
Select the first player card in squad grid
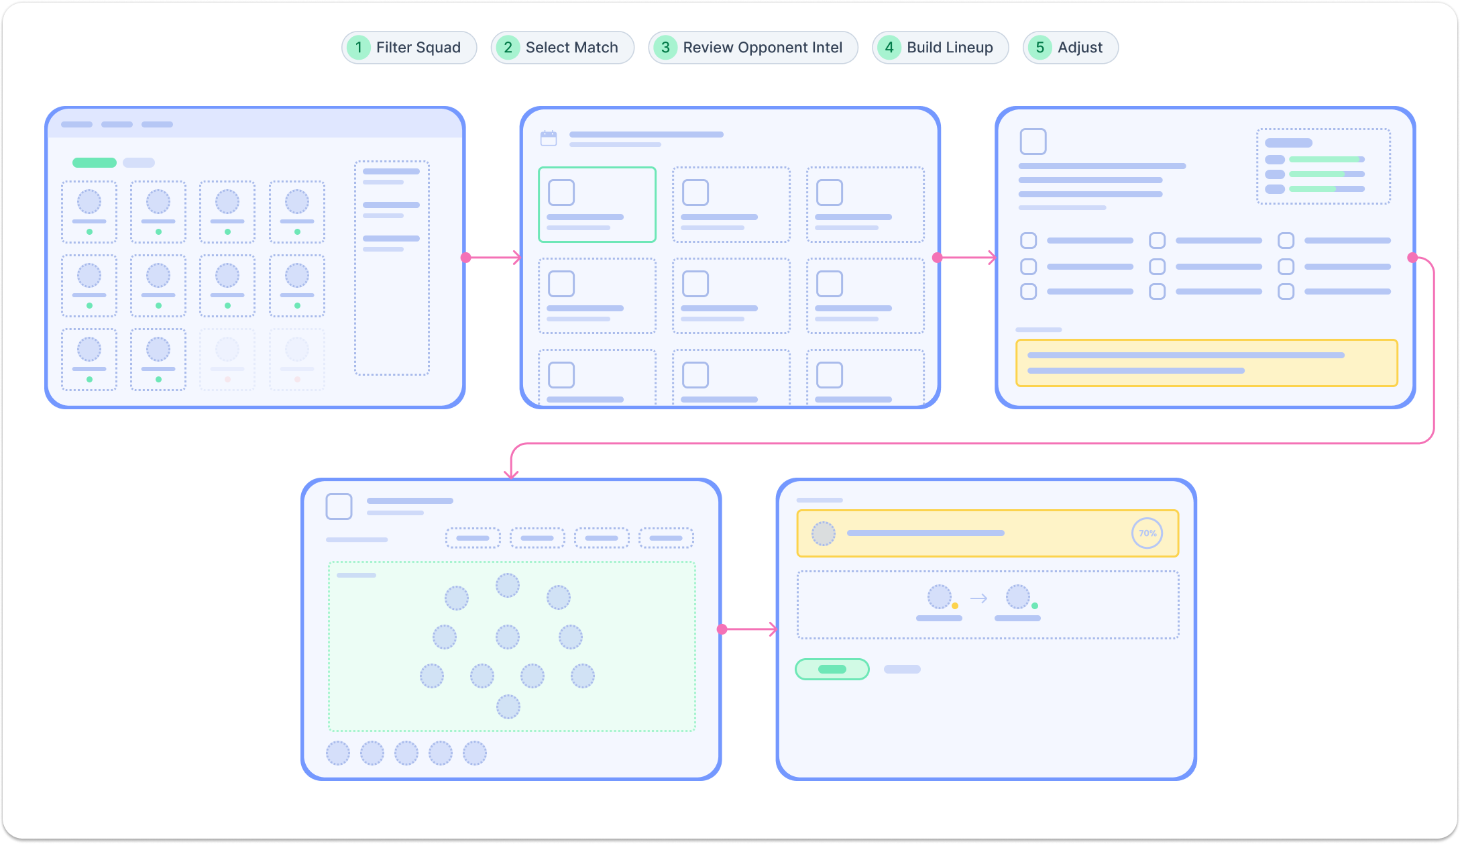89,211
